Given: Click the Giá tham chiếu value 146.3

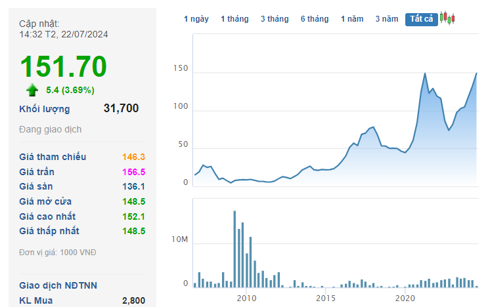Looking at the screenshot, I should click(x=133, y=157).
